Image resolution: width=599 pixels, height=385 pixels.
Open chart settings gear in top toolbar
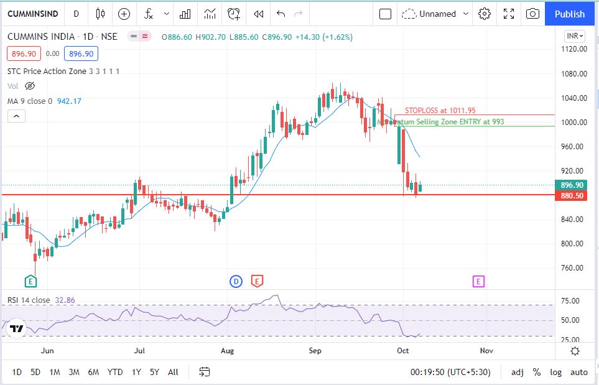(485, 14)
